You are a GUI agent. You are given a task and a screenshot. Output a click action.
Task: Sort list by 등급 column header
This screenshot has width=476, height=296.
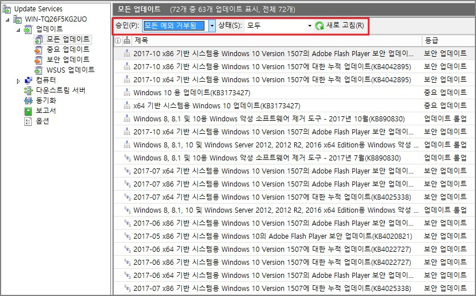449,41
